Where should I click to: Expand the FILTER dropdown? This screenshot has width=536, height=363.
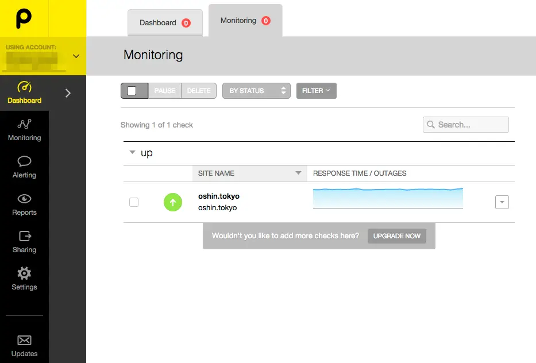coord(316,91)
